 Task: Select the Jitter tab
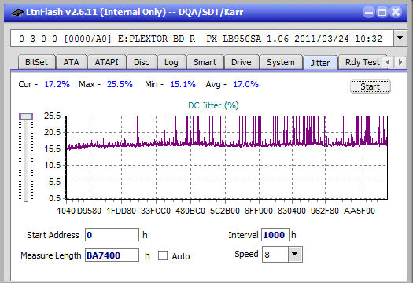(320, 63)
